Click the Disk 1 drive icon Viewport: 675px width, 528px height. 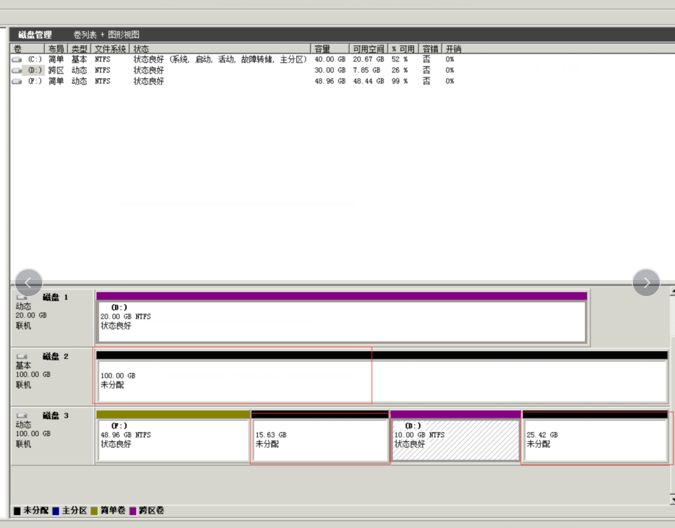click(22, 297)
